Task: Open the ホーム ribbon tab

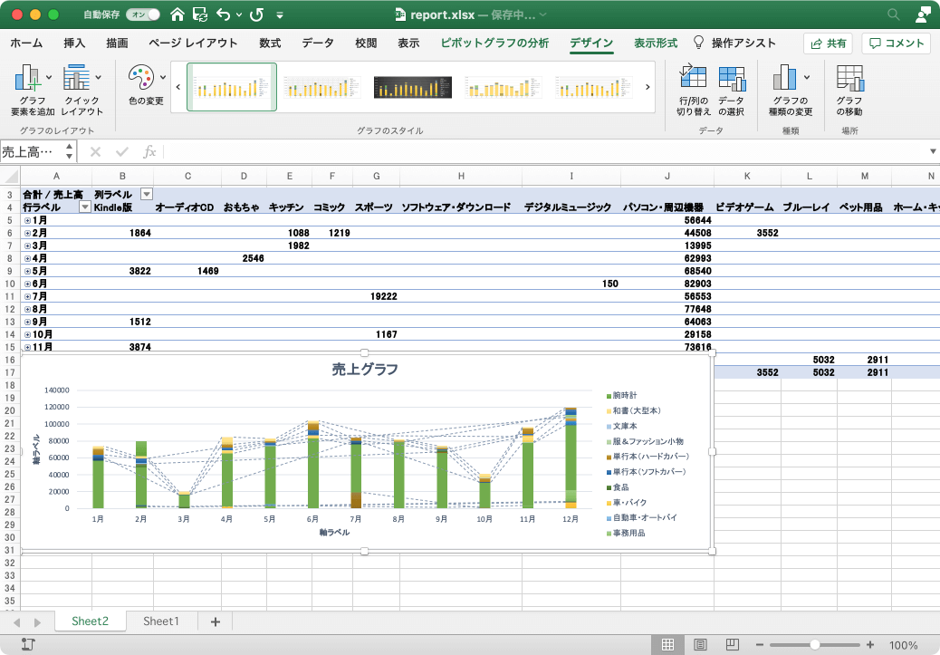Action: tap(26, 43)
